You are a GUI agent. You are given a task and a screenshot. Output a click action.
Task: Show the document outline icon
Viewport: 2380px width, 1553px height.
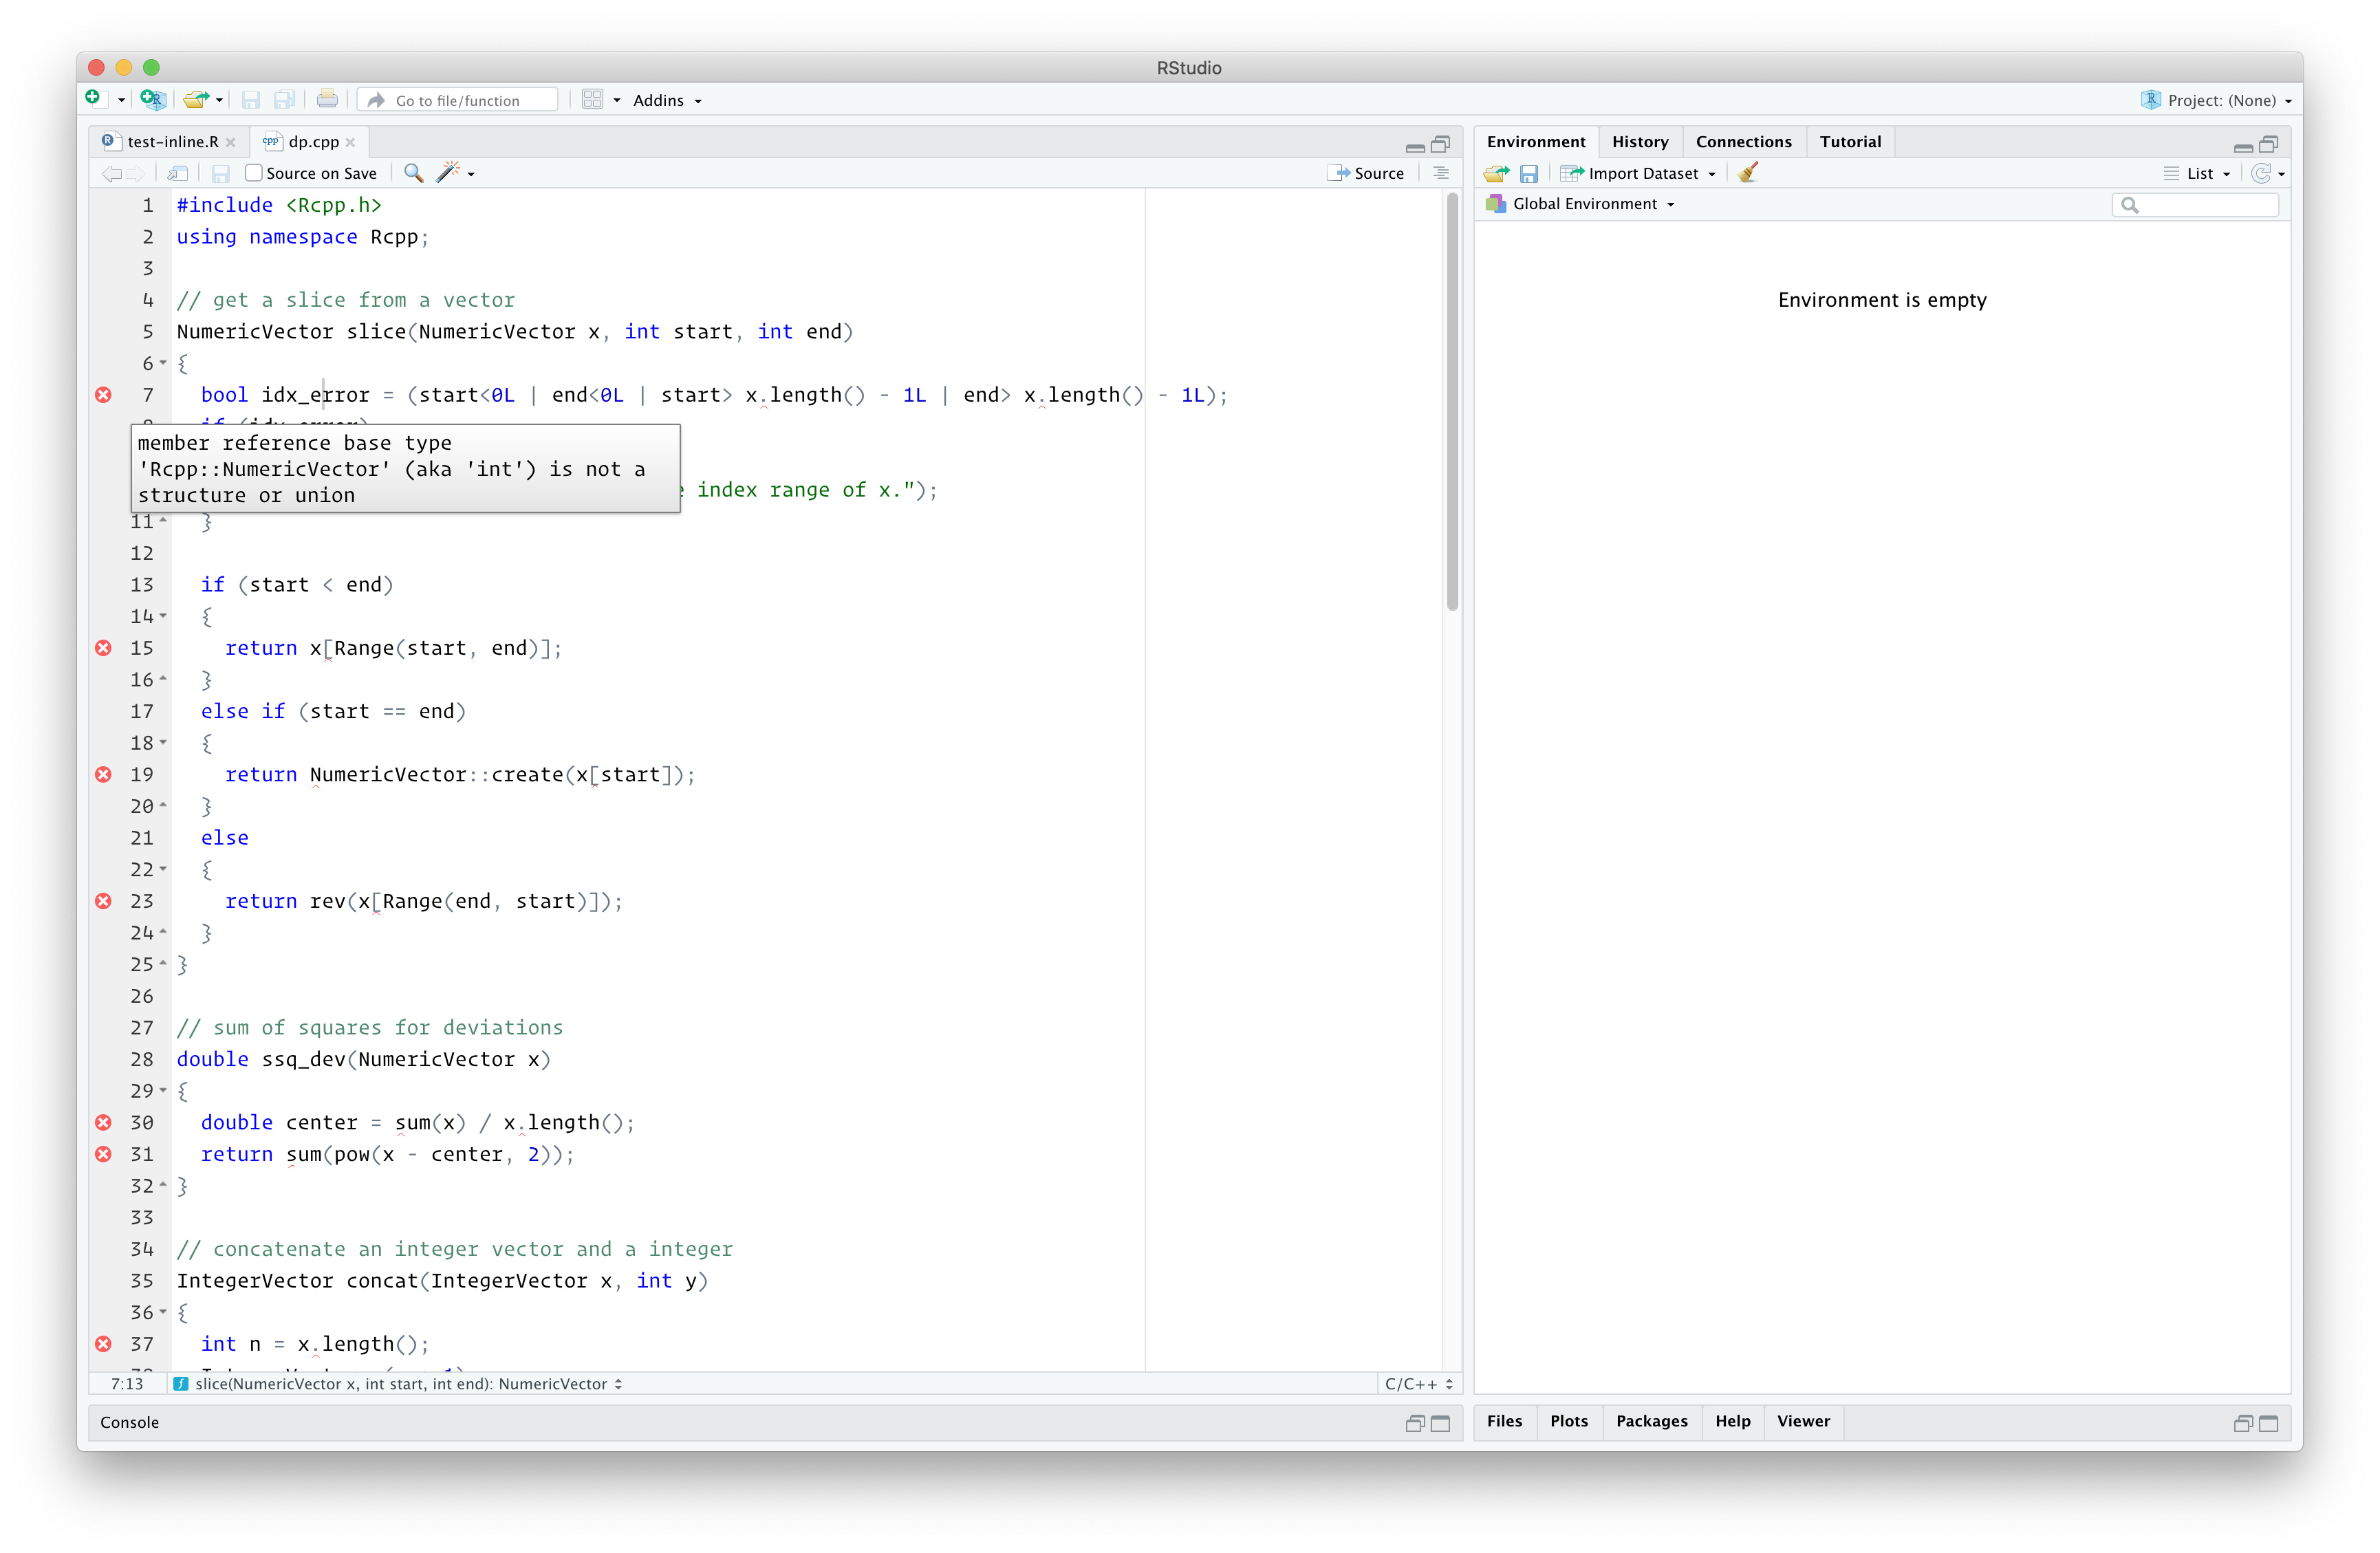pyautogui.click(x=1441, y=173)
